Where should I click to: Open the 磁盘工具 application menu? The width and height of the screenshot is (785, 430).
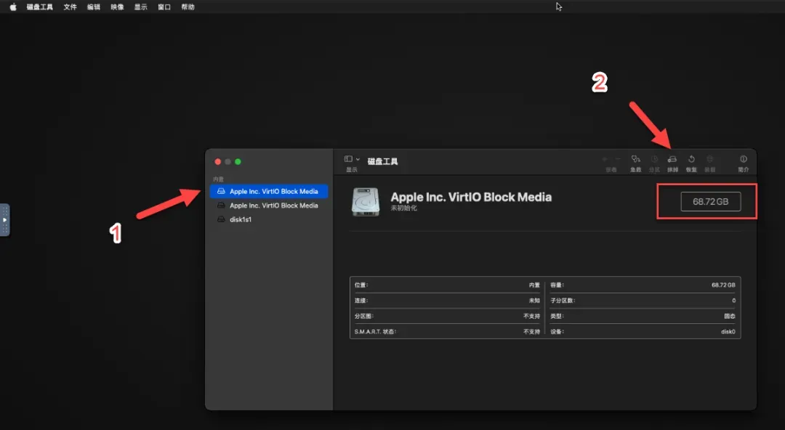point(39,7)
